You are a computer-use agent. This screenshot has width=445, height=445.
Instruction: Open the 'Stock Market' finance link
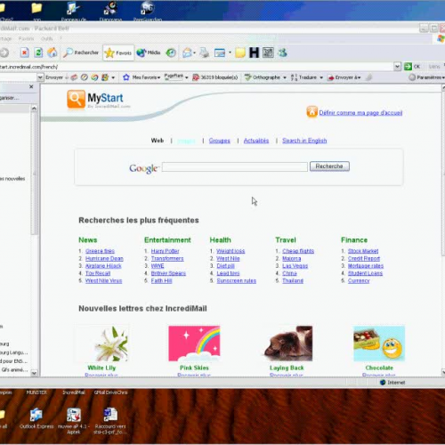(363, 251)
